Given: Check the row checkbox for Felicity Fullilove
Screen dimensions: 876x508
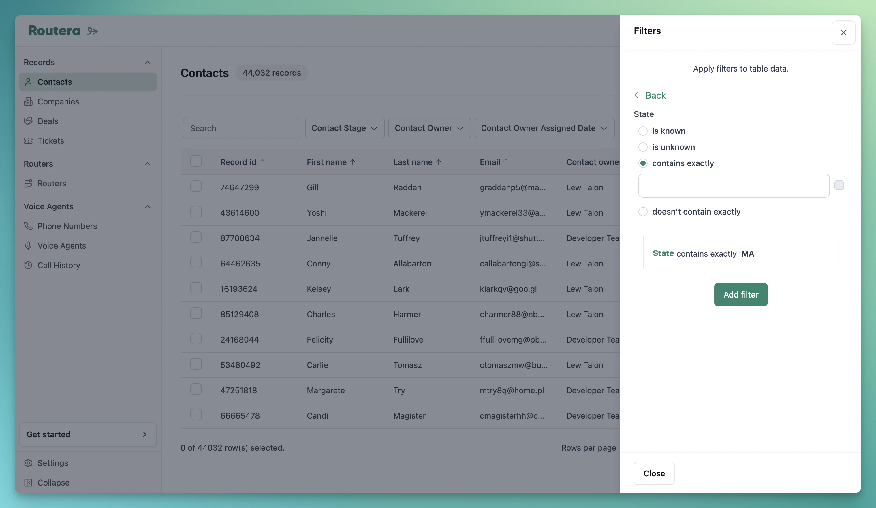Looking at the screenshot, I should click(196, 339).
